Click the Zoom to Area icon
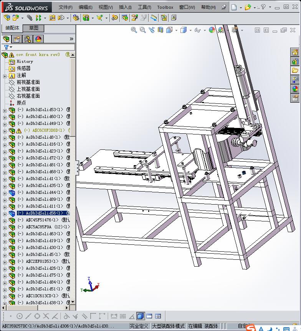 click(x=142, y=30)
